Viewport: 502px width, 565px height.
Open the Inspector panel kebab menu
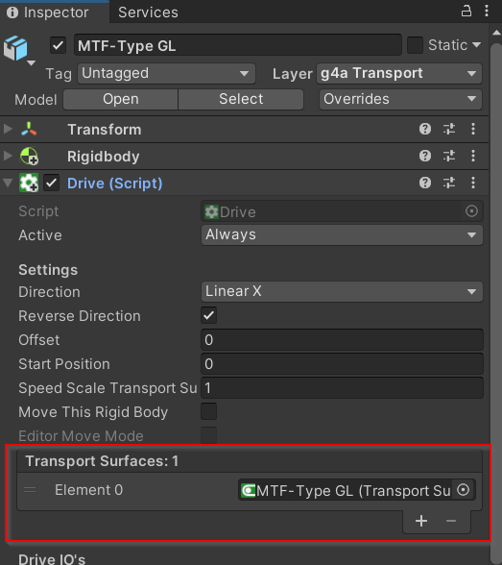coord(487,11)
